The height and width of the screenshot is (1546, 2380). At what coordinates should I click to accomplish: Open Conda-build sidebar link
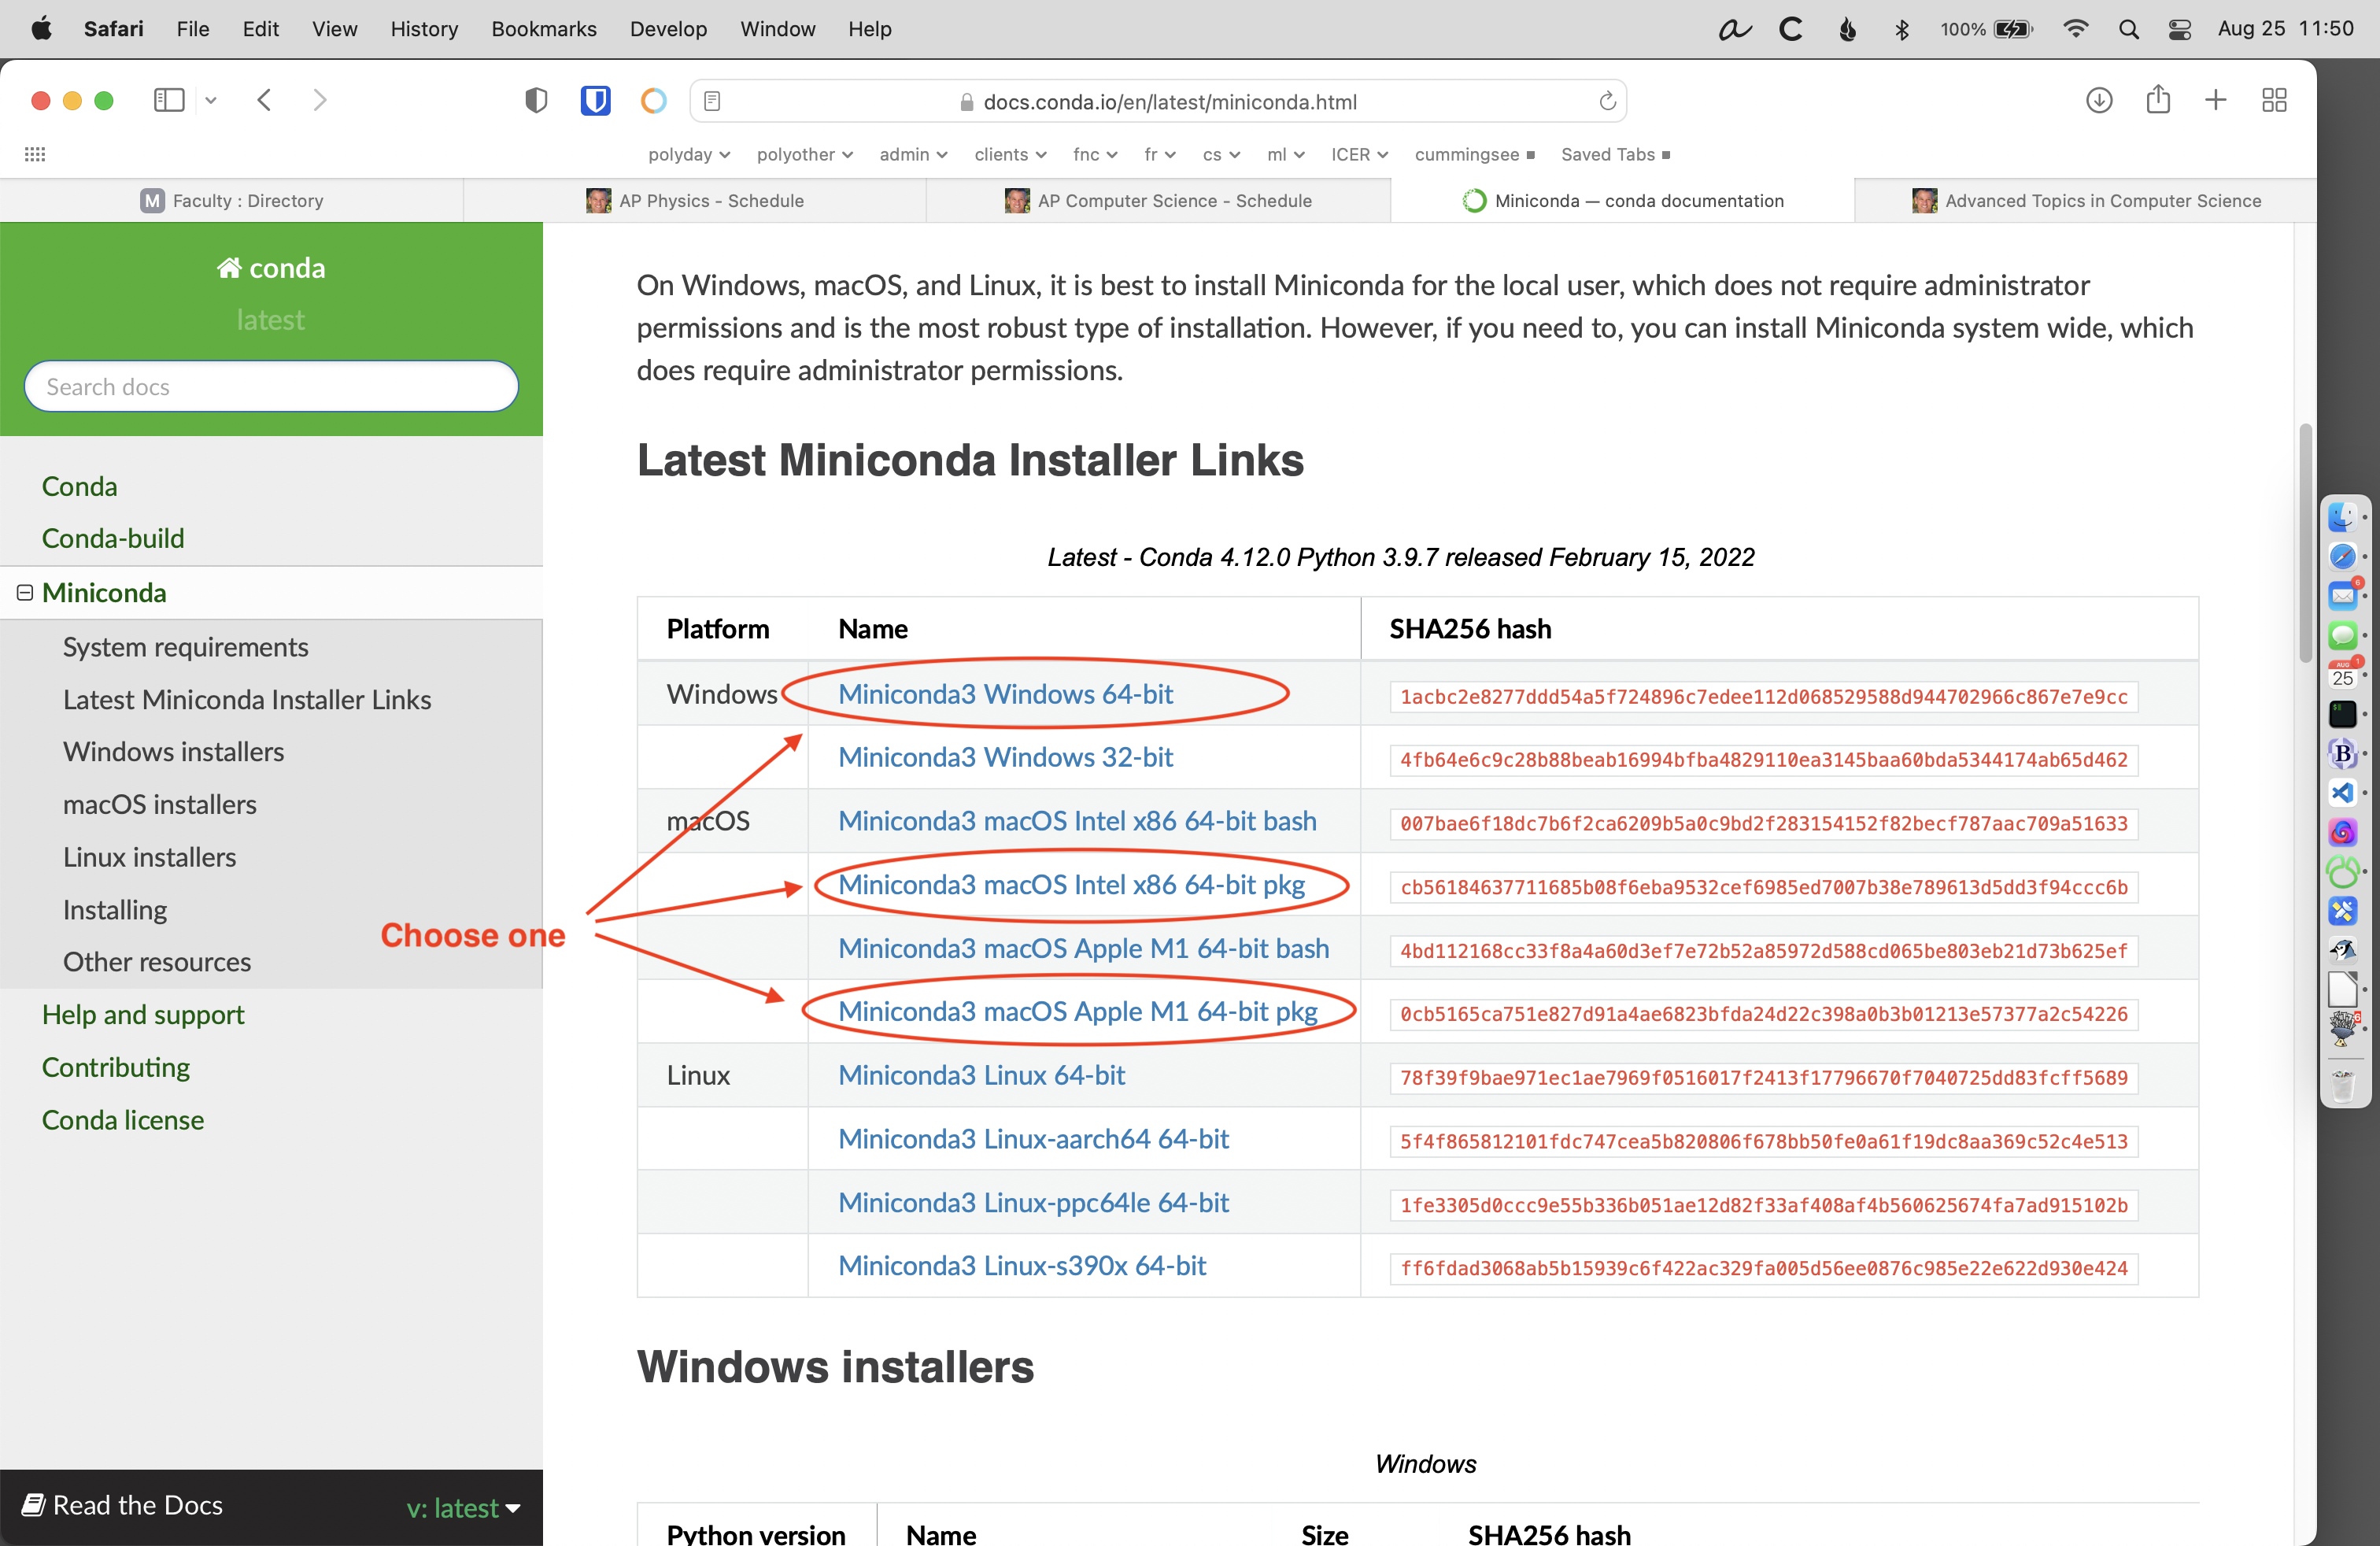click(113, 538)
